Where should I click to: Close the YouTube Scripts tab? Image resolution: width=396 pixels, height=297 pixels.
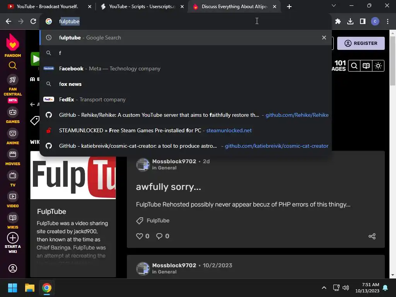[182, 7]
